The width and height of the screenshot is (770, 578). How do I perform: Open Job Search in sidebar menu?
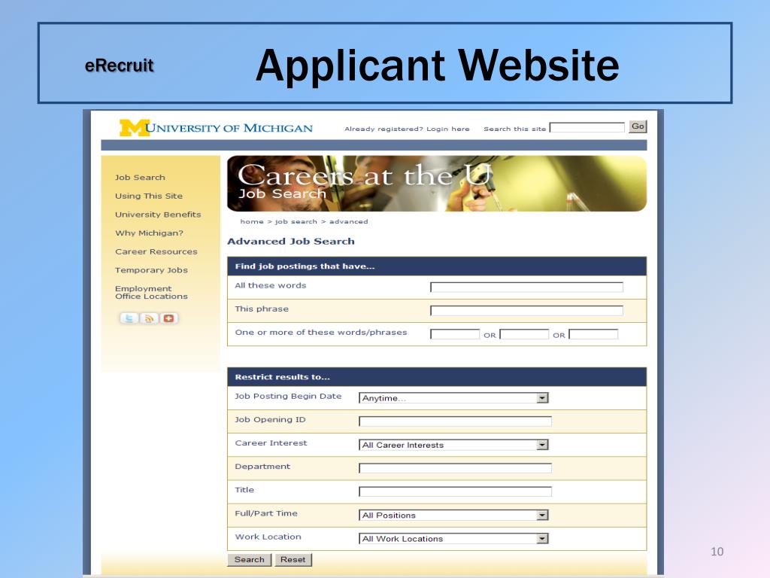point(140,178)
